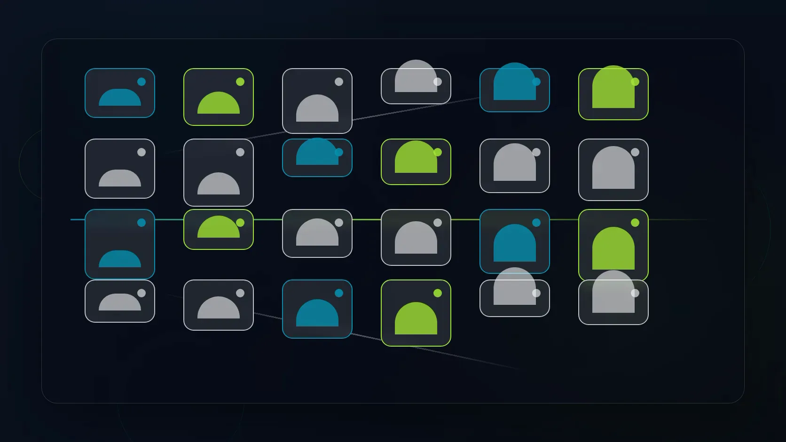This screenshot has height=442, width=786.
Task: Toggle the green dot in the bottom-row green card
Action: pyautogui.click(x=438, y=293)
